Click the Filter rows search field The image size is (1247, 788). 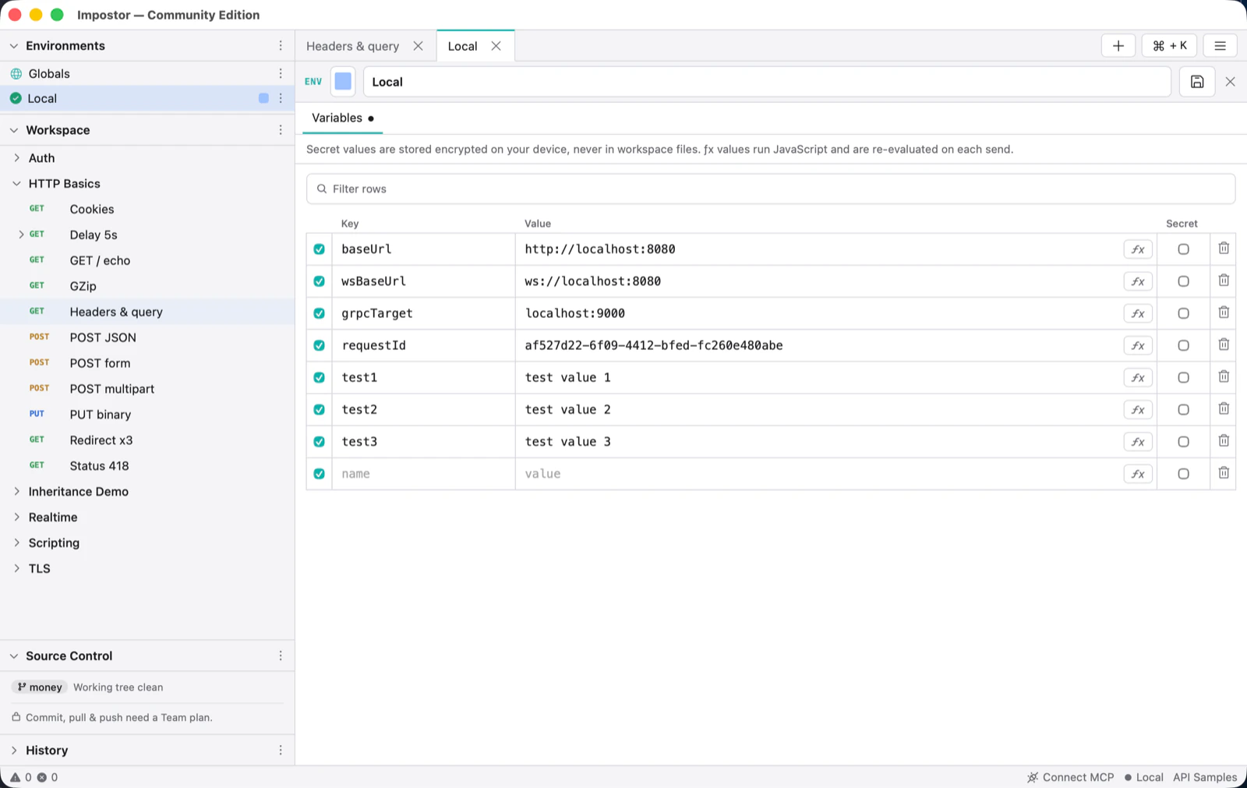point(771,189)
